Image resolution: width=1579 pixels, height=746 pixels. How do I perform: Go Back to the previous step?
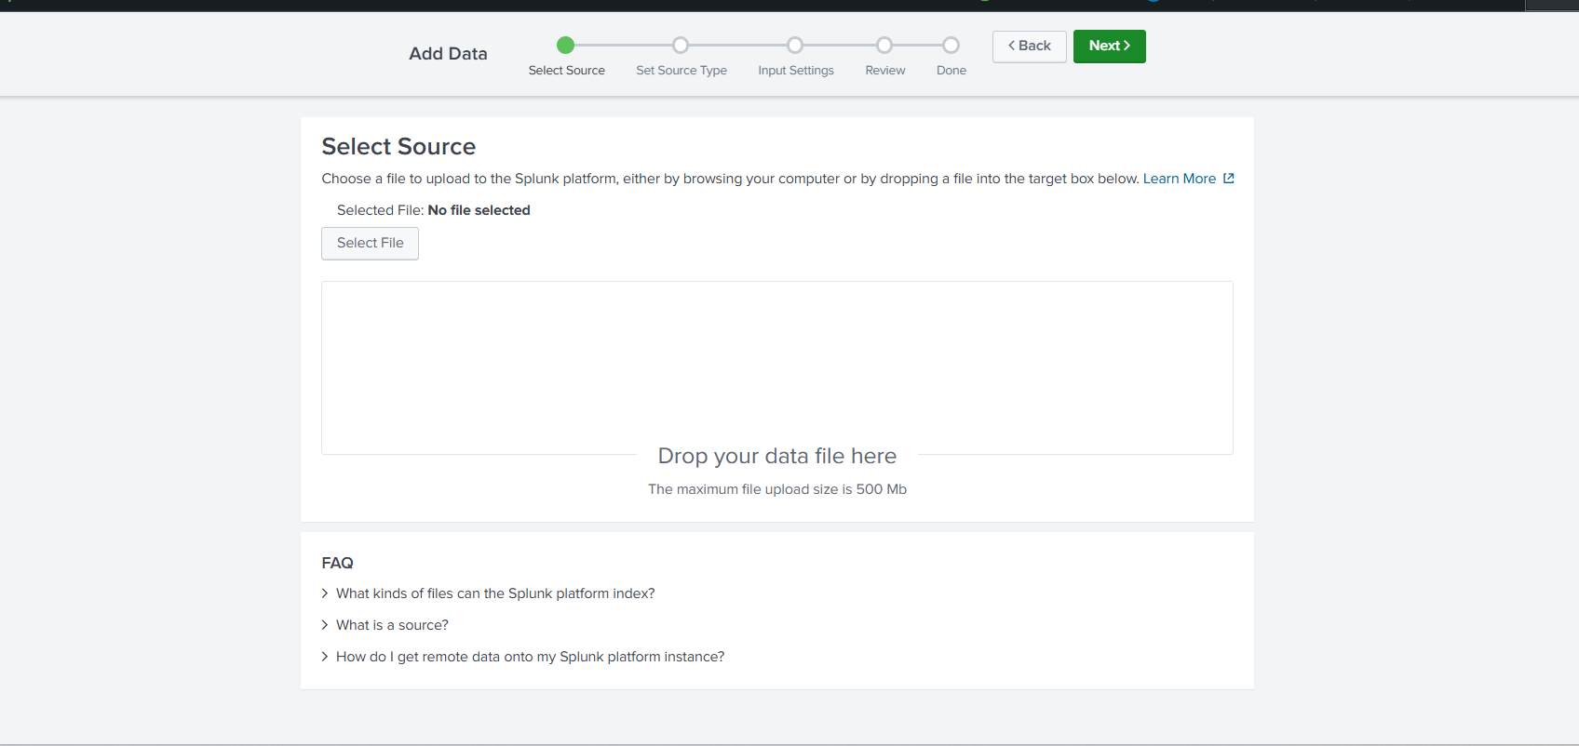[x=1029, y=47]
